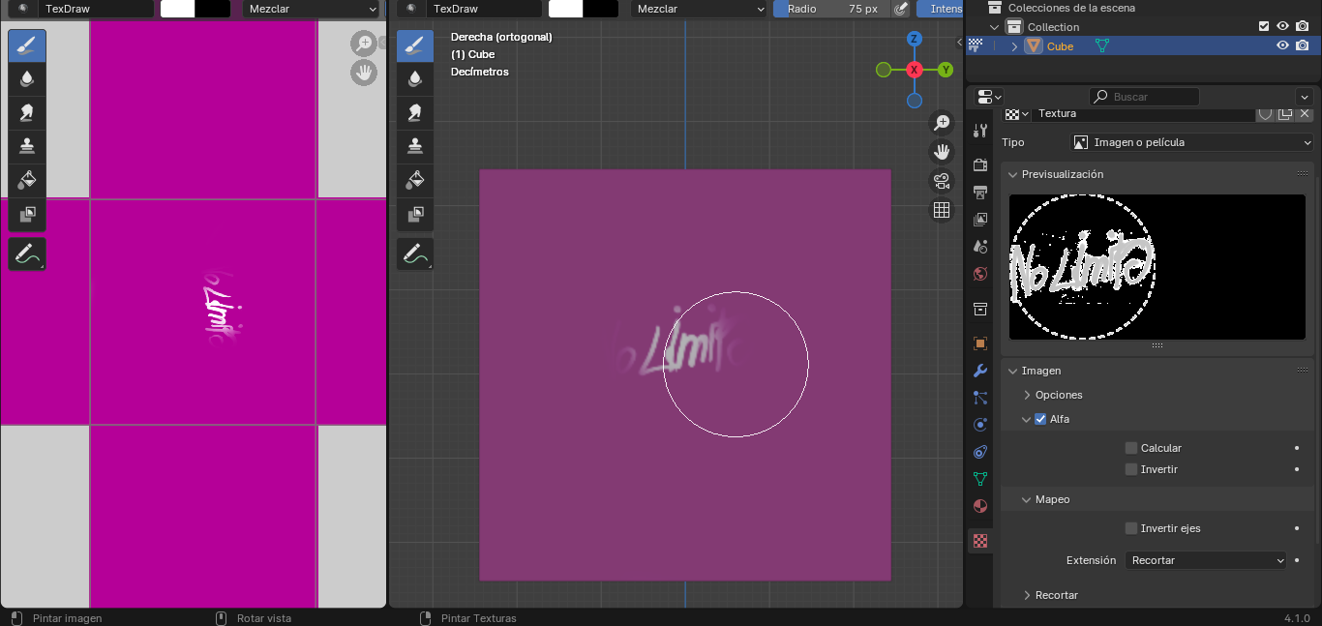
Task: Open the Modifiers wrench properties tab
Action: (x=979, y=371)
